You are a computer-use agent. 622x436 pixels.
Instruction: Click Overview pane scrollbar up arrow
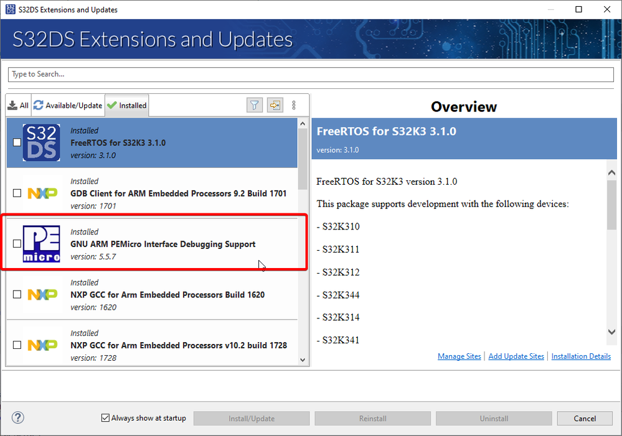611,172
